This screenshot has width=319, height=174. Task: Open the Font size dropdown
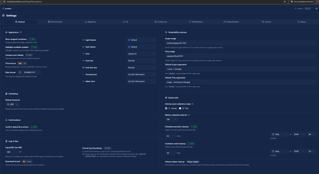coord(141,61)
